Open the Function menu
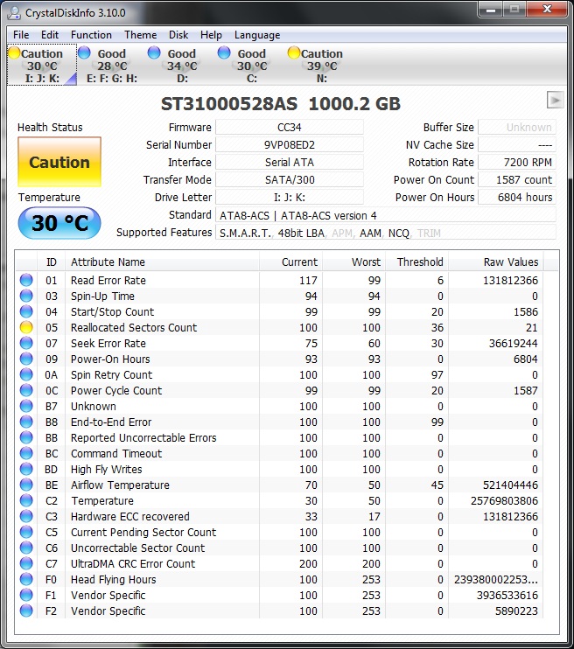Viewport: 574px width, 649px height. coord(91,35)
